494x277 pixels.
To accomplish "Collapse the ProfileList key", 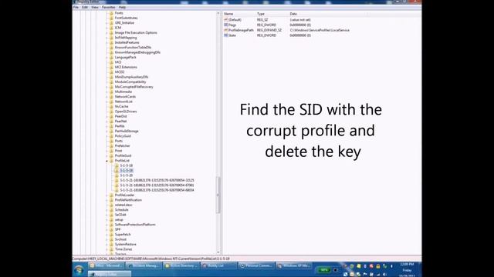I will [107, 161].
